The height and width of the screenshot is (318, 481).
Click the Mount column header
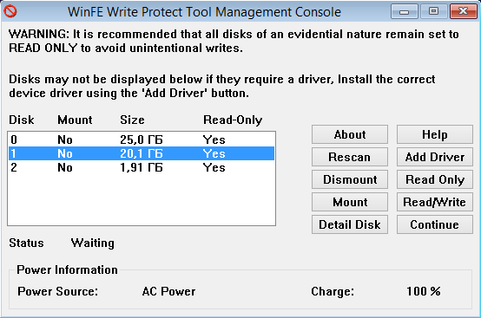(75, 120)
